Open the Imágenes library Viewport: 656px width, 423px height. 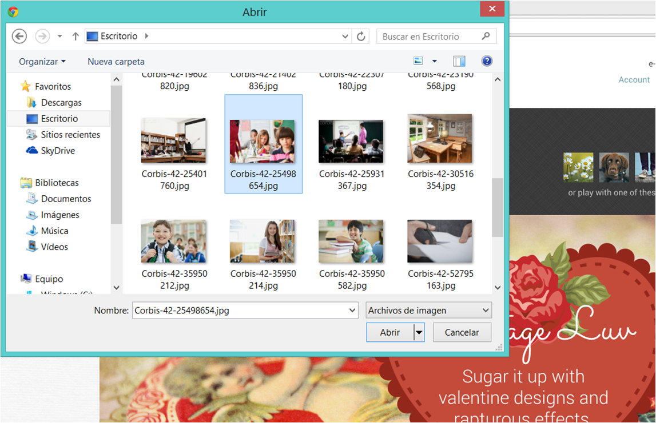(x=60, y=215)
